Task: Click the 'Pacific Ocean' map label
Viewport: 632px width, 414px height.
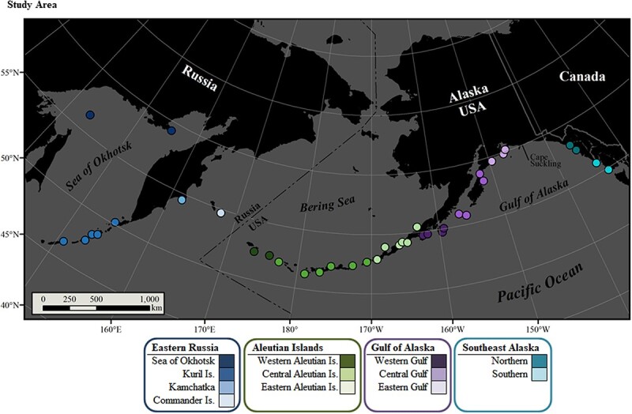Action: pos(540,283)
